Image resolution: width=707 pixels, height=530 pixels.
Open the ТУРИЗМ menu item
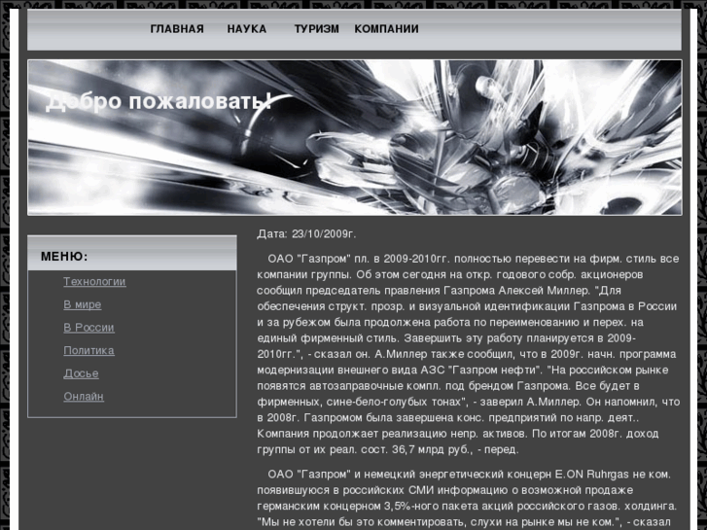[316, 29]
